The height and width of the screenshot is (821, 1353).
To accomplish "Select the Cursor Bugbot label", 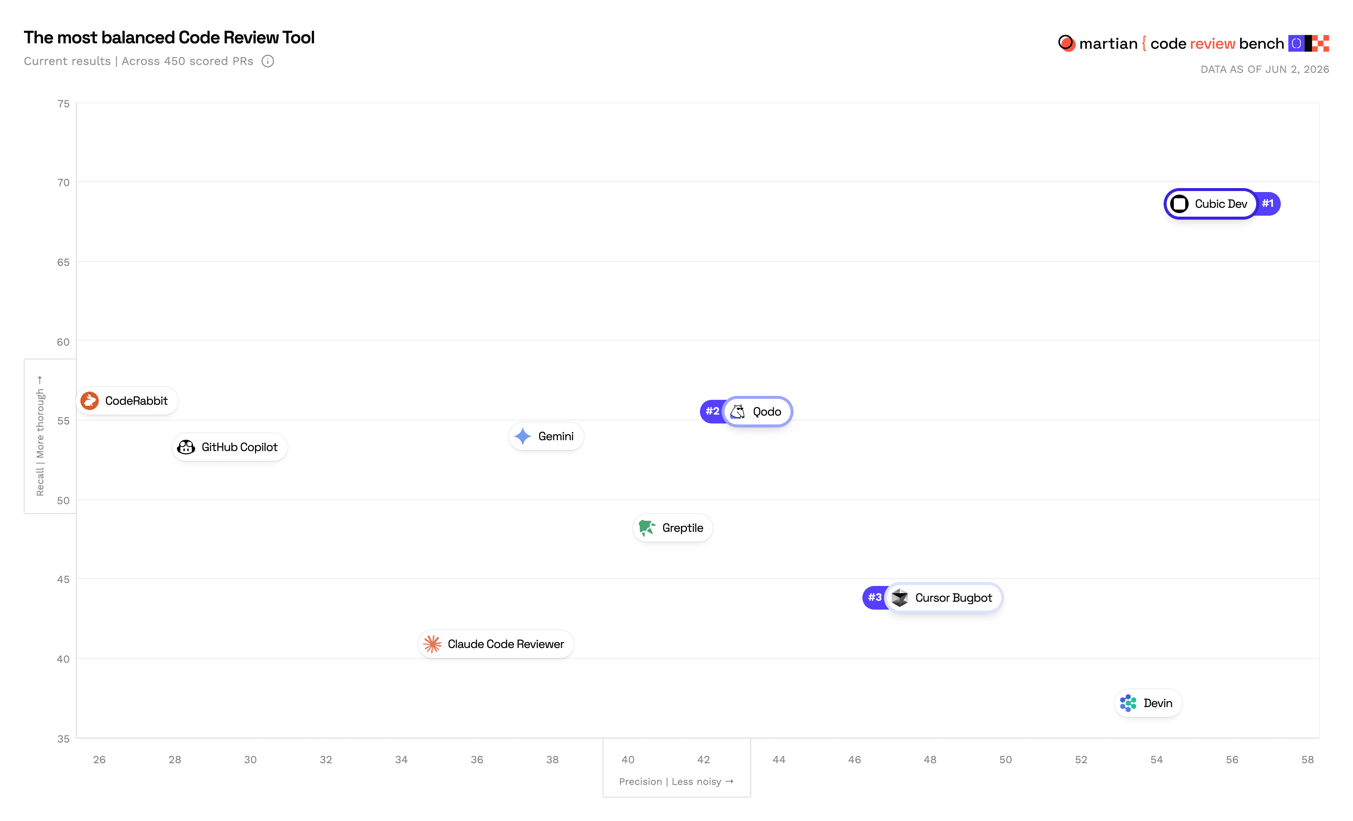I will pos(944,597).
